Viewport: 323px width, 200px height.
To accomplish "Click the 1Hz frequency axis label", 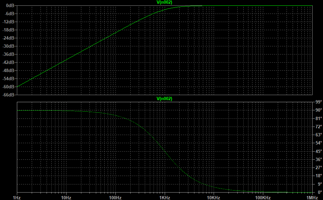I will (x=17, y=197).
